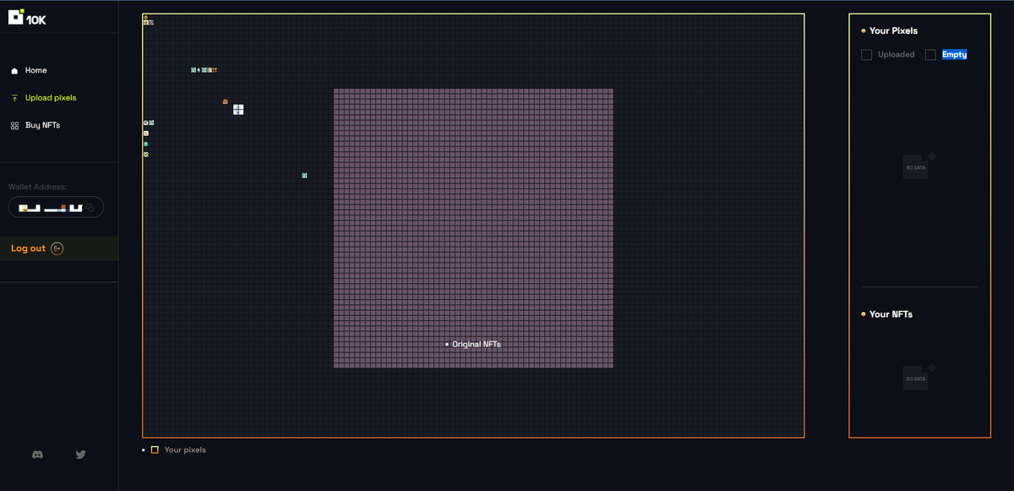
Task: Click the Wallet Address label
Action: tap(37, 187)
